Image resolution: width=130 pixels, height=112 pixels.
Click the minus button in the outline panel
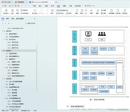click(12, 23)
